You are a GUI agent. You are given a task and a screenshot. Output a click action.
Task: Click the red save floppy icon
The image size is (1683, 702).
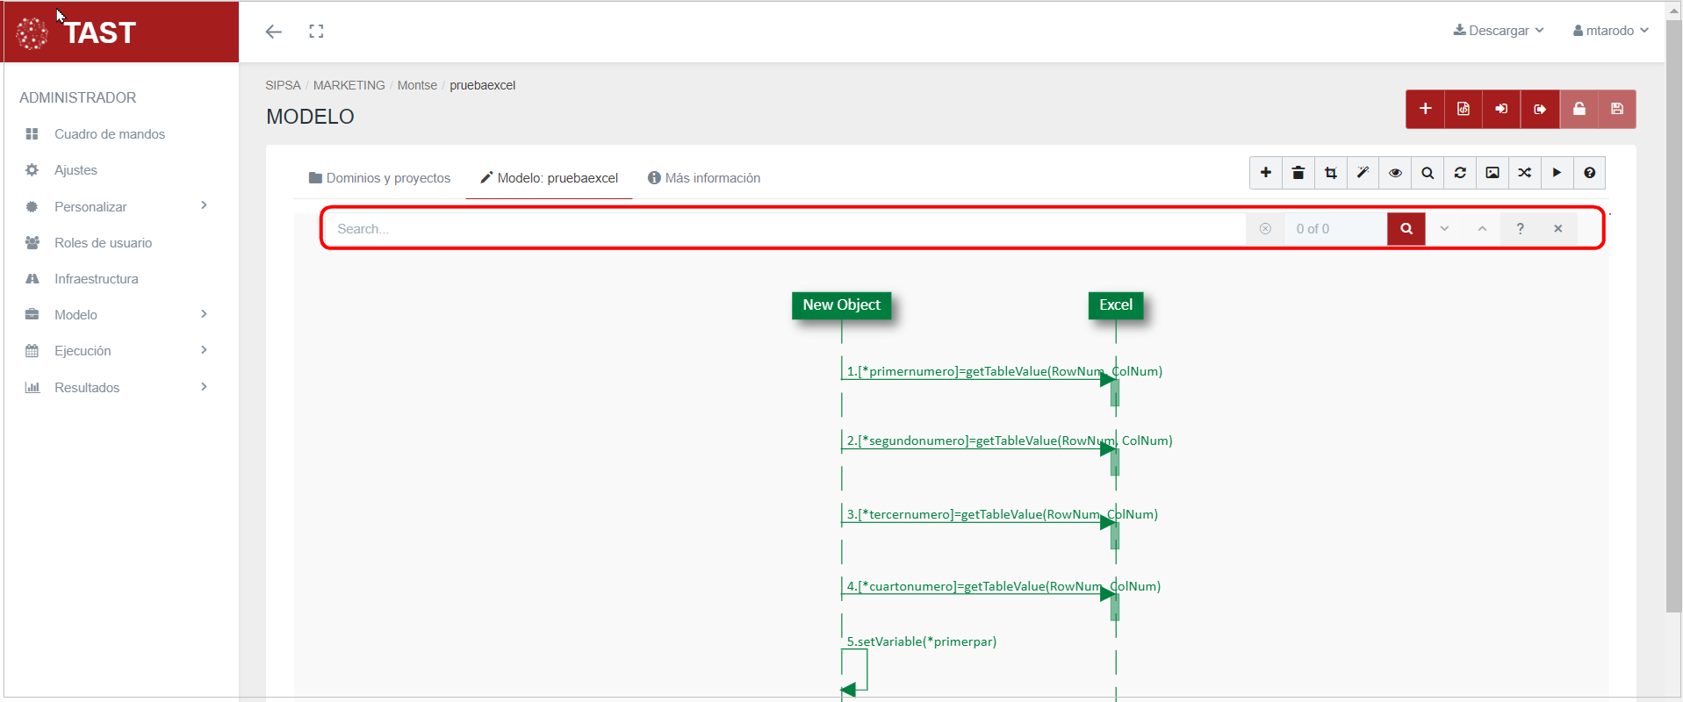click(1617, 109)
